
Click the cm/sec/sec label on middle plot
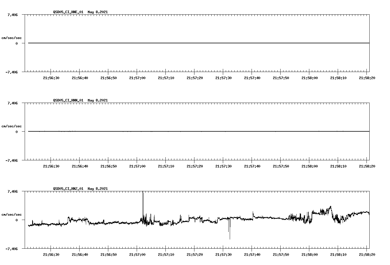tap(12, 126)
